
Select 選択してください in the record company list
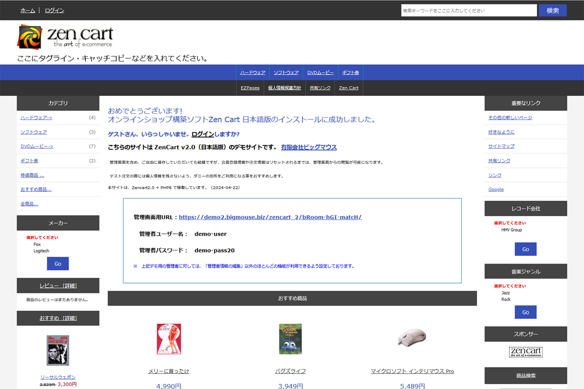(x=510, y=223)
